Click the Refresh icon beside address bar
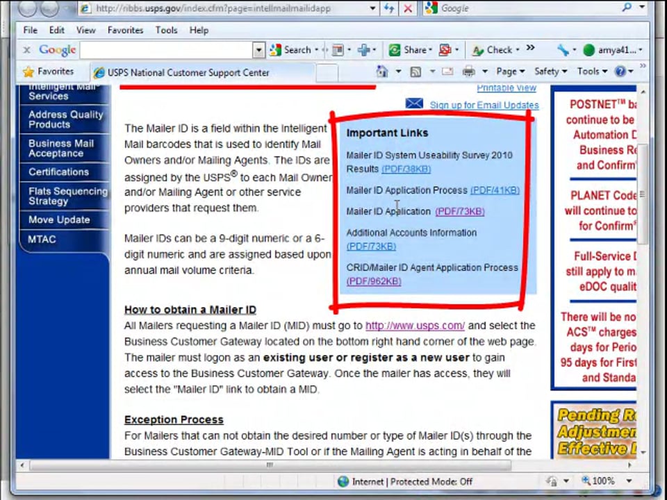 click(389, 8)
